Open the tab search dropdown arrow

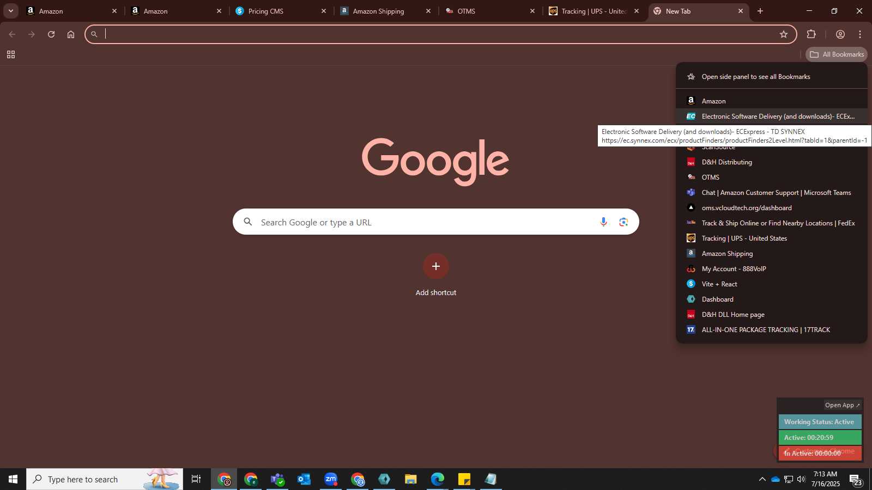tap(10, 11)
